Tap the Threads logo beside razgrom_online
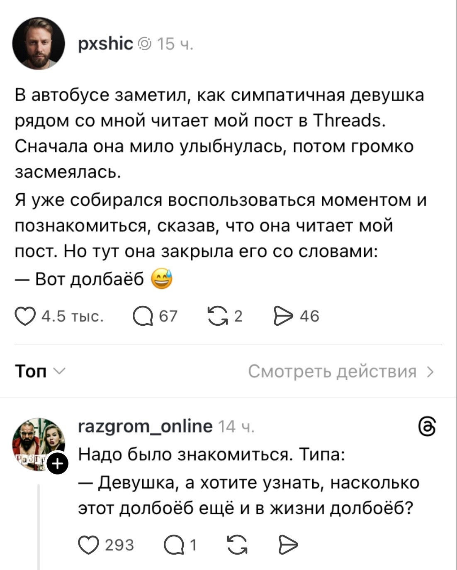The height and width of the screenshot is (570, 457). click(428, 427)
